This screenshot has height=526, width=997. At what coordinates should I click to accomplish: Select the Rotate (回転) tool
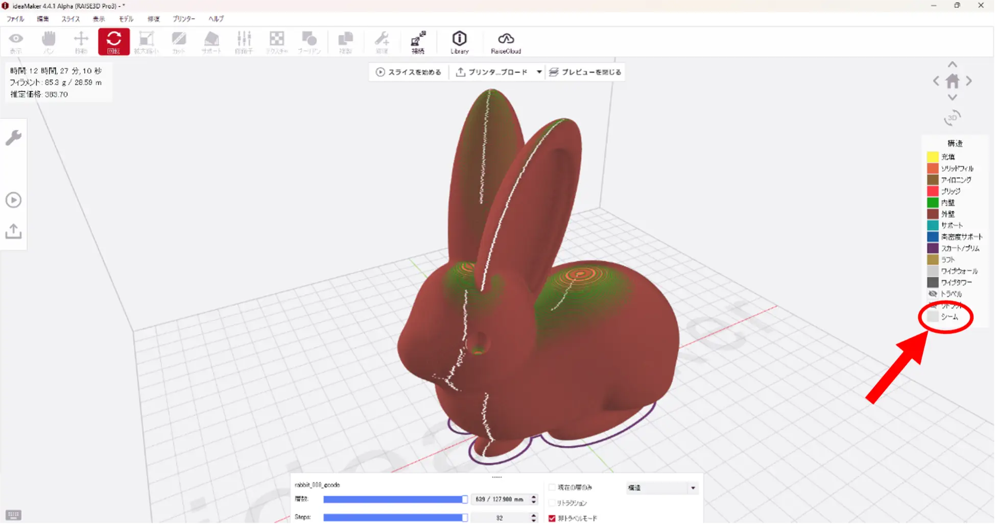113,41
